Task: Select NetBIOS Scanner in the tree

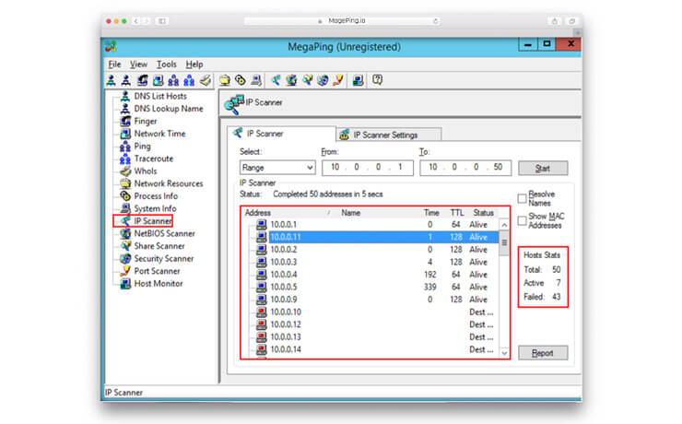Action: [x=164, y=233]
